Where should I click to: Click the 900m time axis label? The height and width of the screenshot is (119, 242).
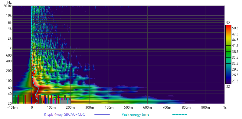[x=205, y=107]
